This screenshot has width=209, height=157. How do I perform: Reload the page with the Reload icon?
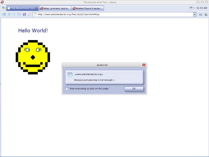pos(24,14)
